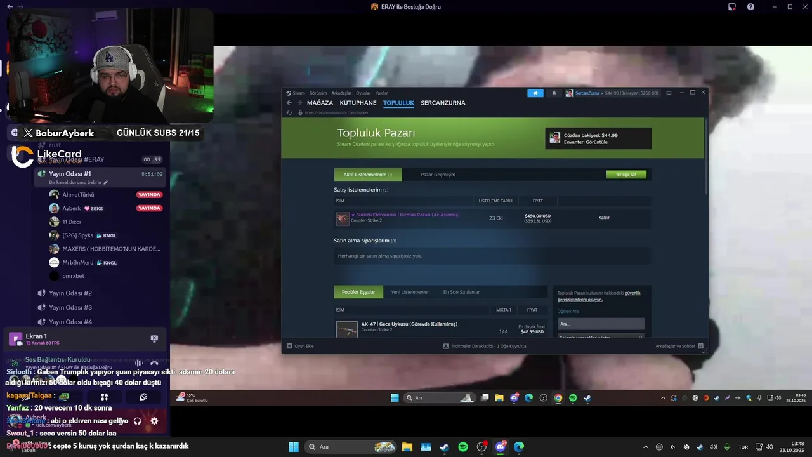Switch Steam to Big Picture mode icon

tap(669, 93)
